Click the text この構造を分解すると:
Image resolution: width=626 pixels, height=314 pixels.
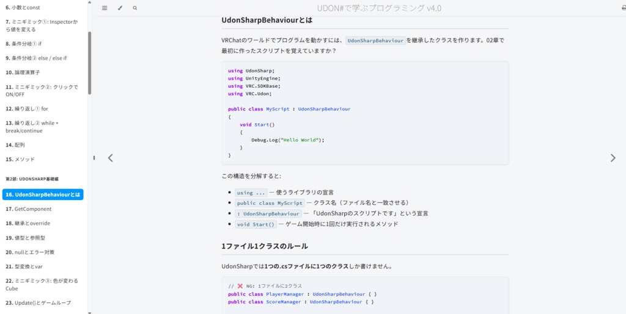252,176
